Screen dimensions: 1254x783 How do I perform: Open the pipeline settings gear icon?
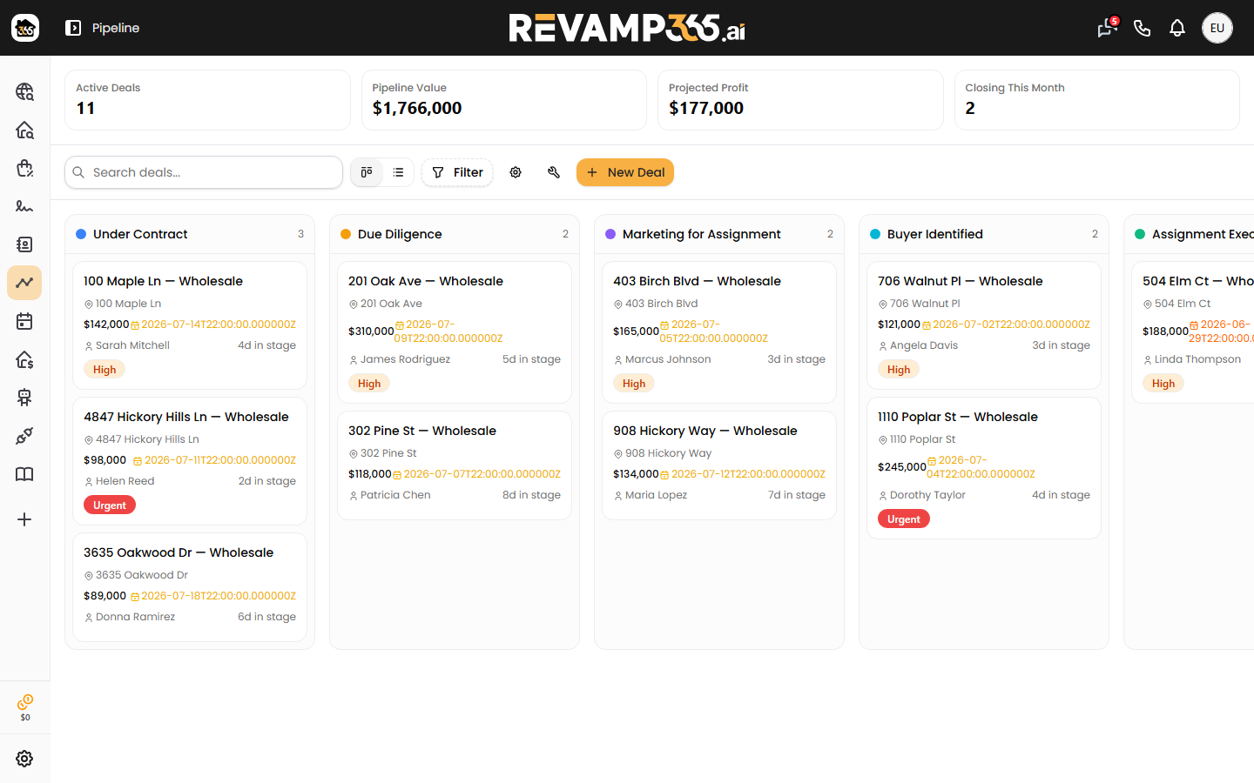516,172
